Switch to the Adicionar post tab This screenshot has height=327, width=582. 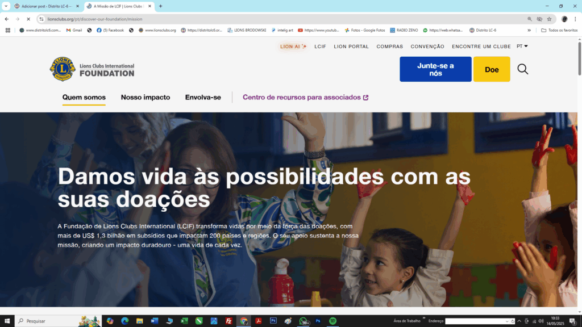click(x=47, y=6)
